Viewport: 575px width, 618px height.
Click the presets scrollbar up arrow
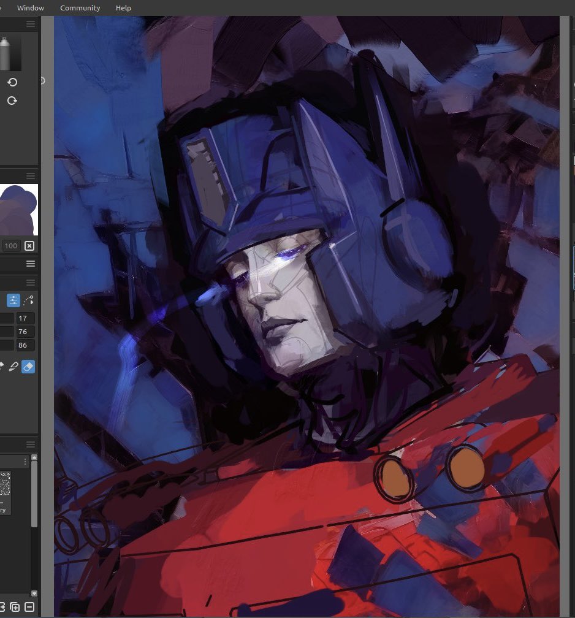(34, 457)
